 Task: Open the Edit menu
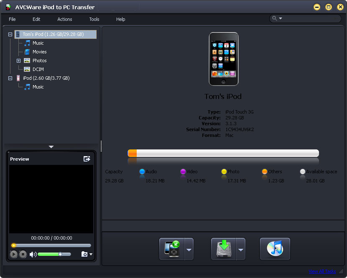point(36,19)
